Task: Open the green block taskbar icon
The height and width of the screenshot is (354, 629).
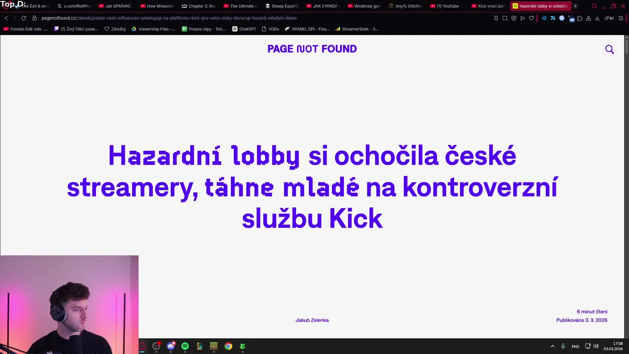Action: click(242, 346)
